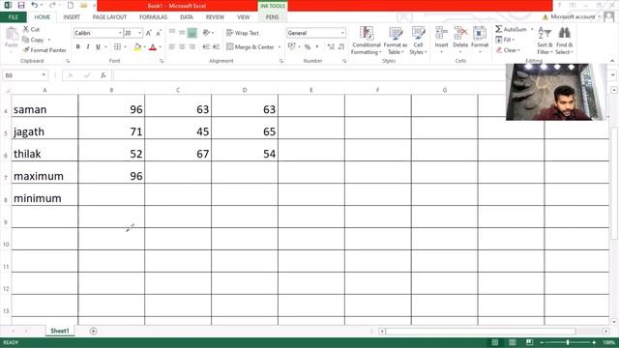This screenshot has height=348, width=619.
Task: Toggle Wrap Text
Action: click(243, 33)
